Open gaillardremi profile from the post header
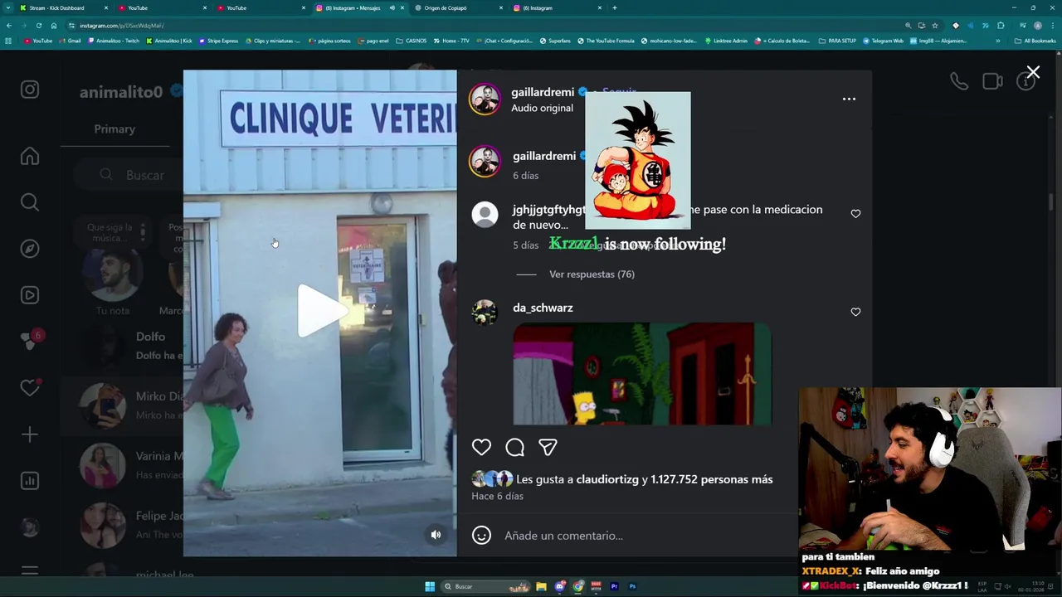 coord(543,92)
